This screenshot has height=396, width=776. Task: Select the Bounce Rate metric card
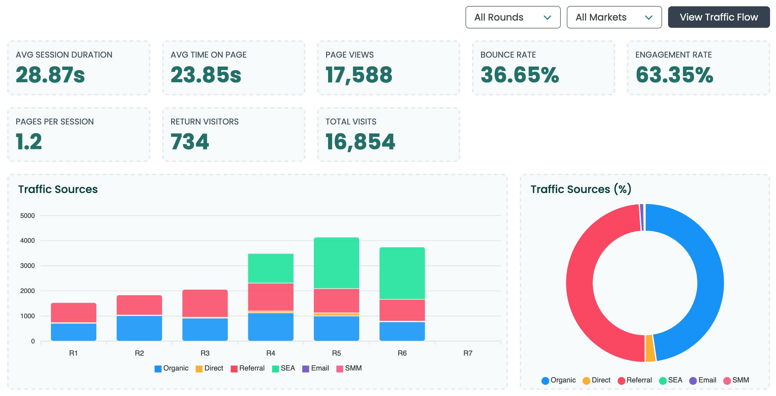543,68
